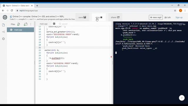The image size is (188, 106).
Task: Open Chrome three-dot menu
Action: point(185,11)
